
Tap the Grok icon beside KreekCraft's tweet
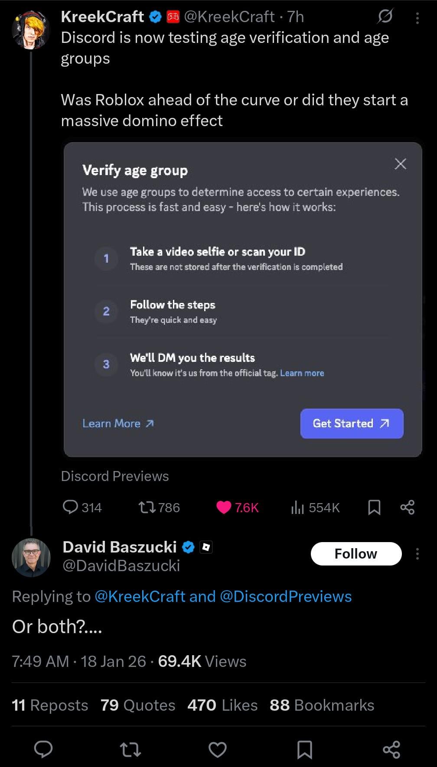[x=385, y=17]
